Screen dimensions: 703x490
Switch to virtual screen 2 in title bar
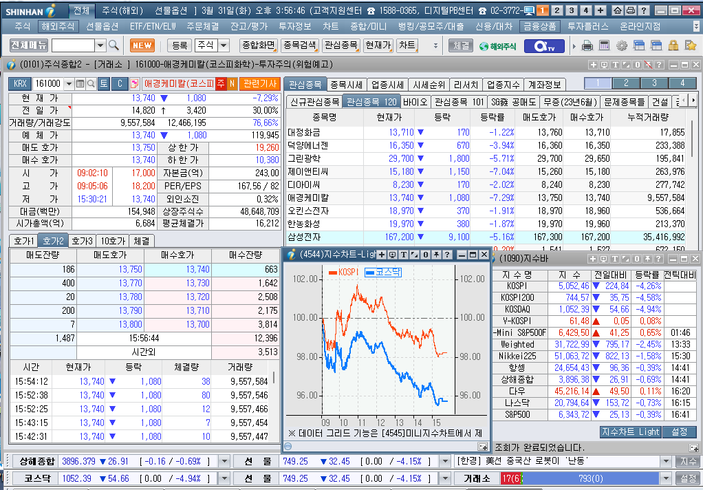(557, 10)
